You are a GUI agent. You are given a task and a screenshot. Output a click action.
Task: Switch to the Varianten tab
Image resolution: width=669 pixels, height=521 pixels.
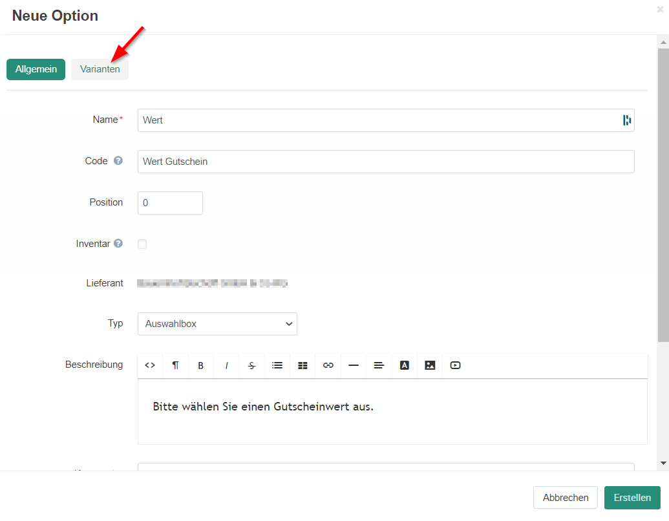(x=100, y=69)
